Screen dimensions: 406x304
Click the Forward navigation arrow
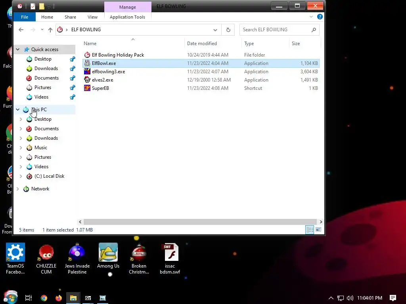coord(33,30)
